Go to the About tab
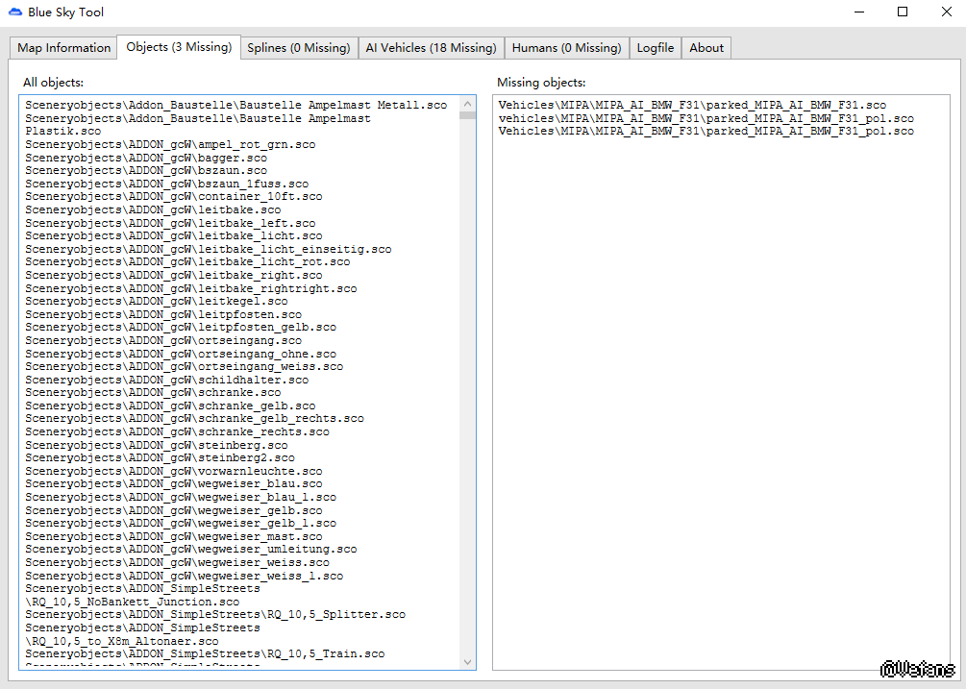Viewport: 966px width, 689px height. (x=706, y=48)
